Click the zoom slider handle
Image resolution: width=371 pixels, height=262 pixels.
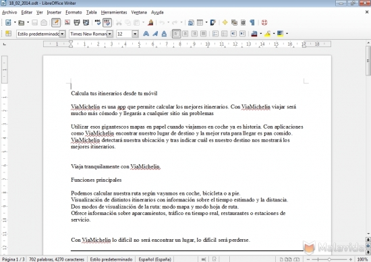click(x=329, y=259)
